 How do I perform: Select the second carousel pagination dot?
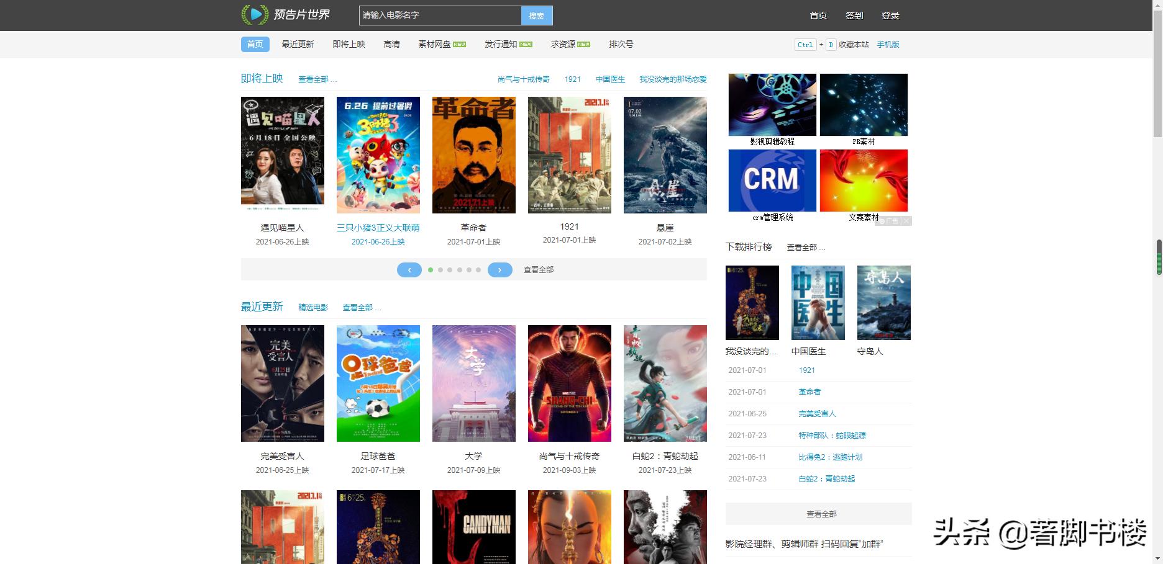pos(440,270)
